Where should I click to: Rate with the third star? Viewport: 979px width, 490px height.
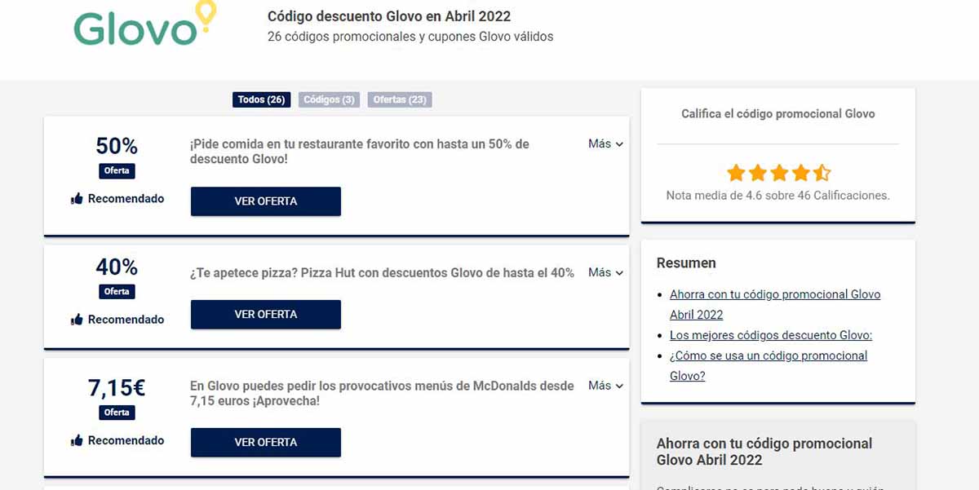[778, 173]
